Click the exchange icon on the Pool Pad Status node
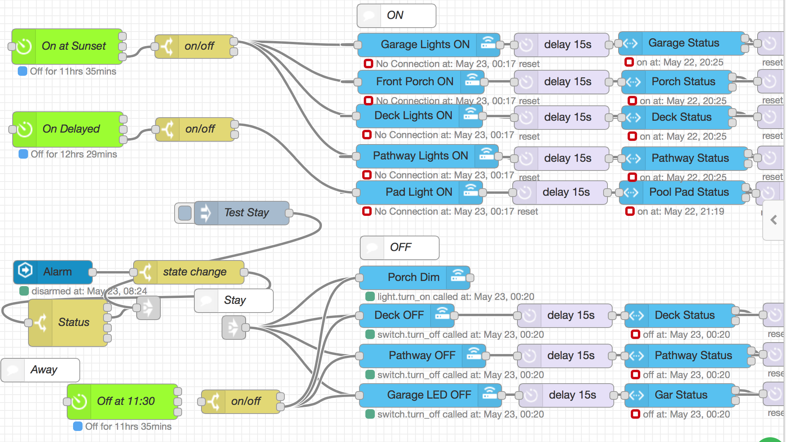Image resolution: width=786 pixels, height=442 pixels. pyautogui.click(x=632, y=192)
